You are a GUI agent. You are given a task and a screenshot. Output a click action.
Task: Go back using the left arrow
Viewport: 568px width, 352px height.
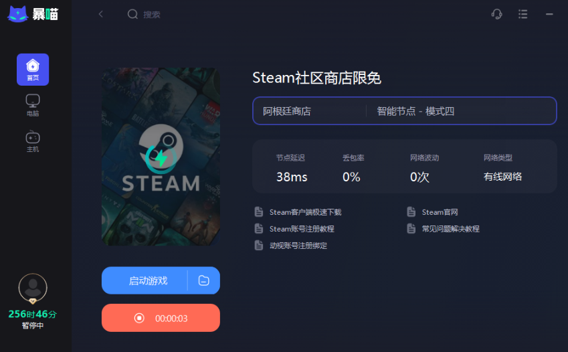click(x=101, y=14)
